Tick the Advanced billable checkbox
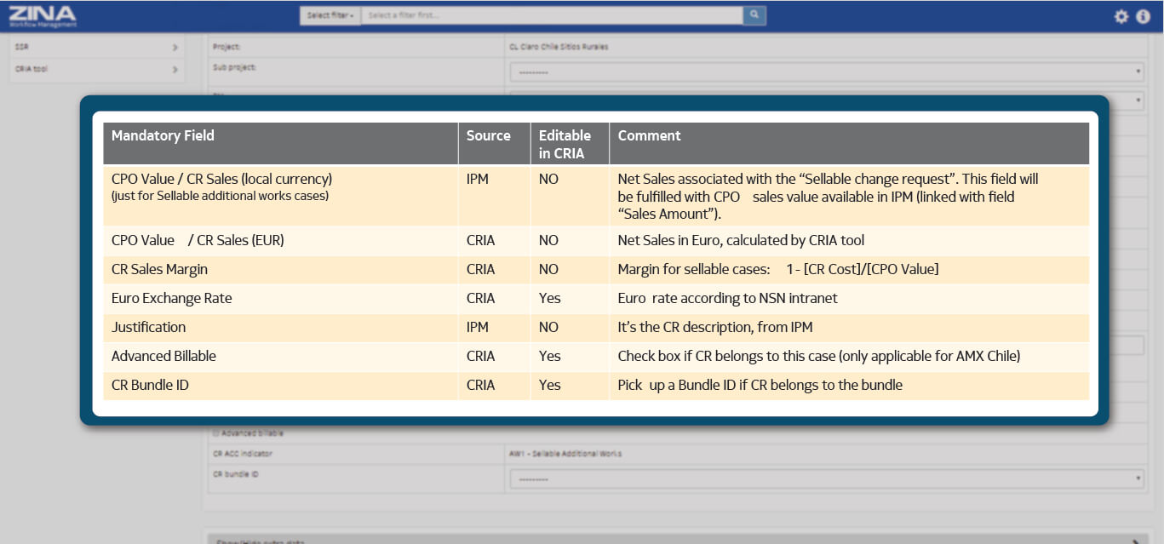1164x544 pixels. coord(215,433)
